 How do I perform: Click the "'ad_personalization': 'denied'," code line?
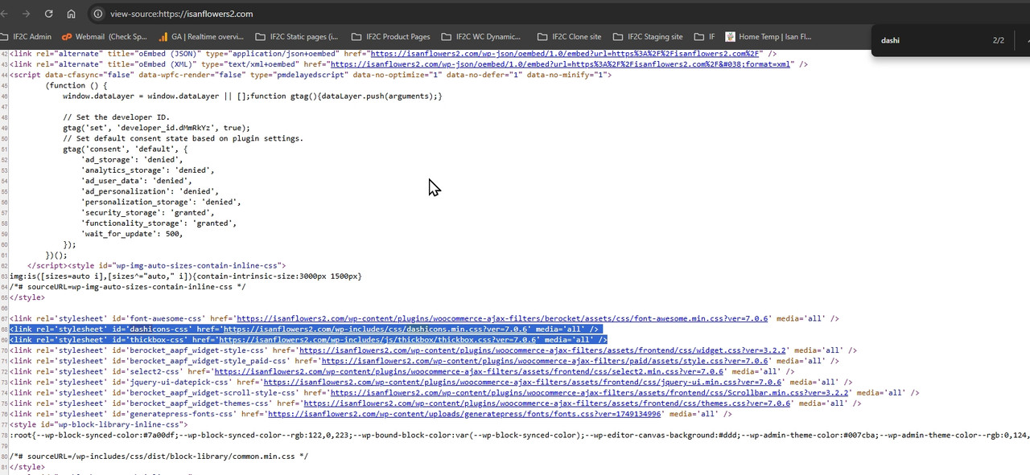pyautogui.click(x=150, y=191)
